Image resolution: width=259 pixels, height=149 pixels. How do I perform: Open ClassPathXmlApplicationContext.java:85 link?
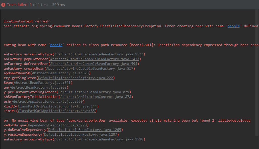point(56,111)
